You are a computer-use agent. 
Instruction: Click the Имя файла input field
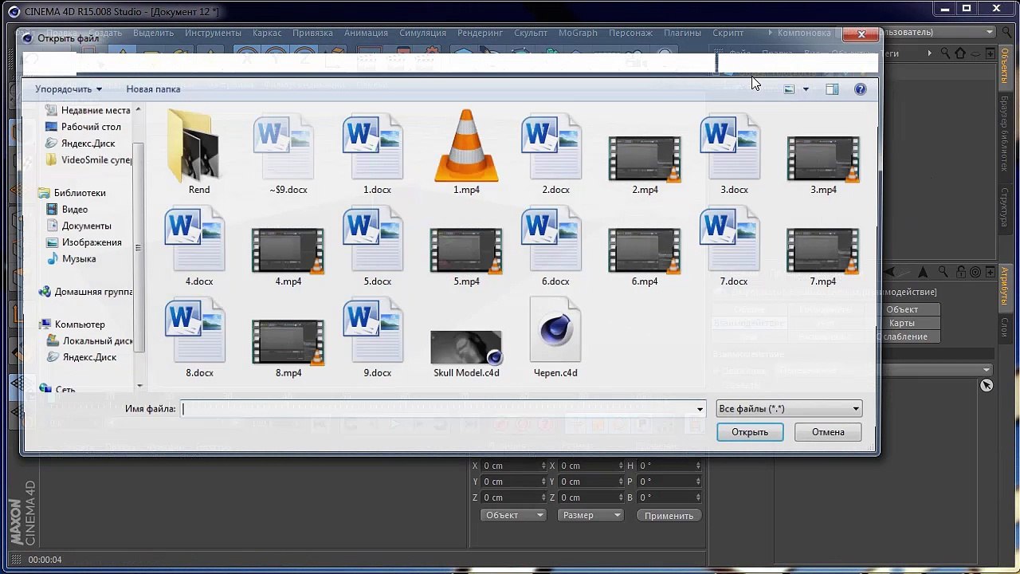[443, 409]
